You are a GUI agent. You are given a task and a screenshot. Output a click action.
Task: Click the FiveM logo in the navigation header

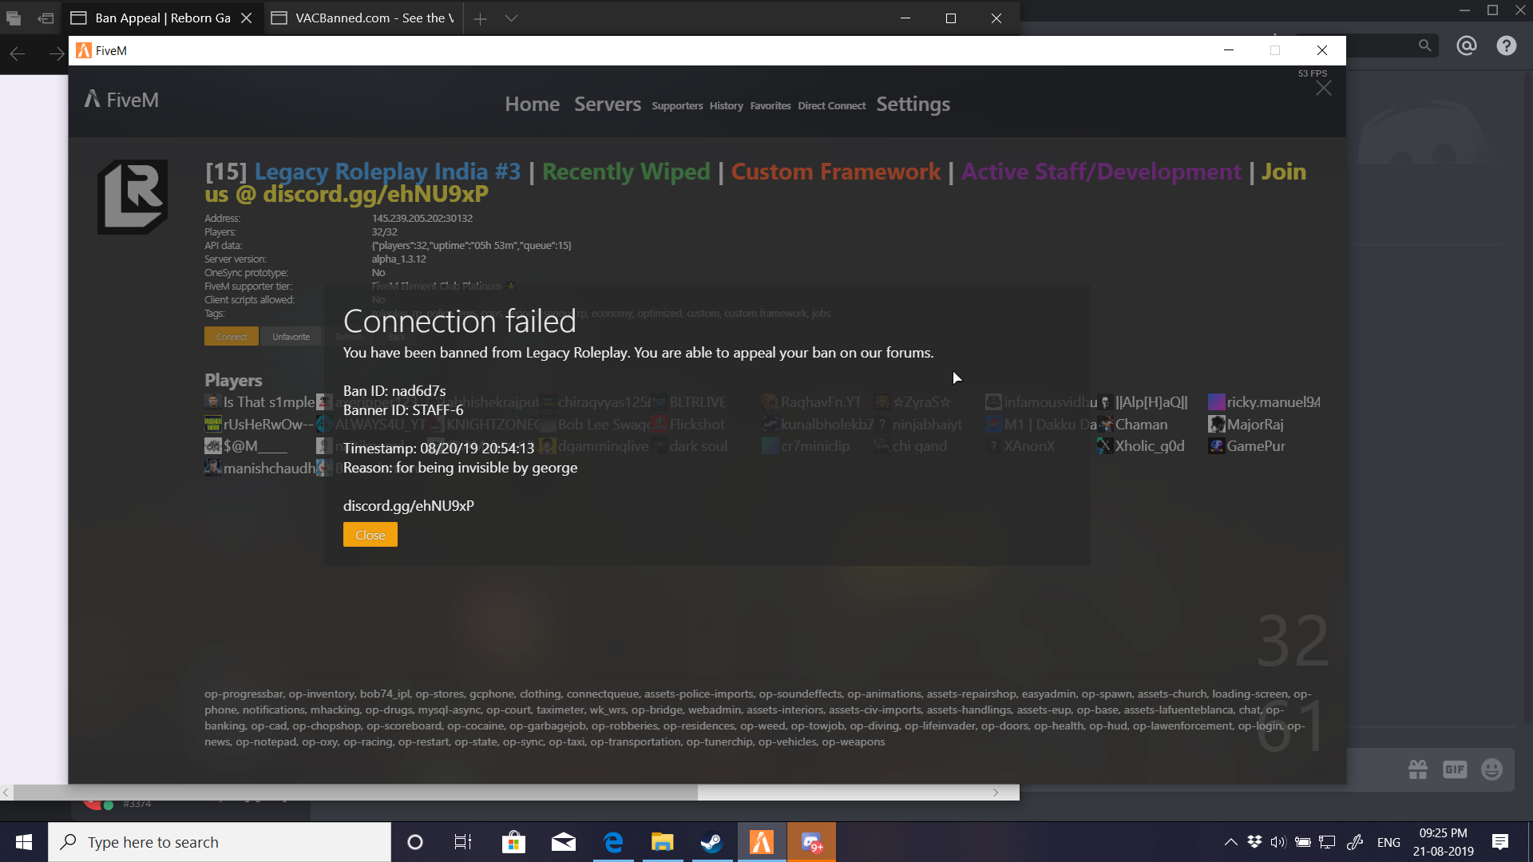click(121, 99)
